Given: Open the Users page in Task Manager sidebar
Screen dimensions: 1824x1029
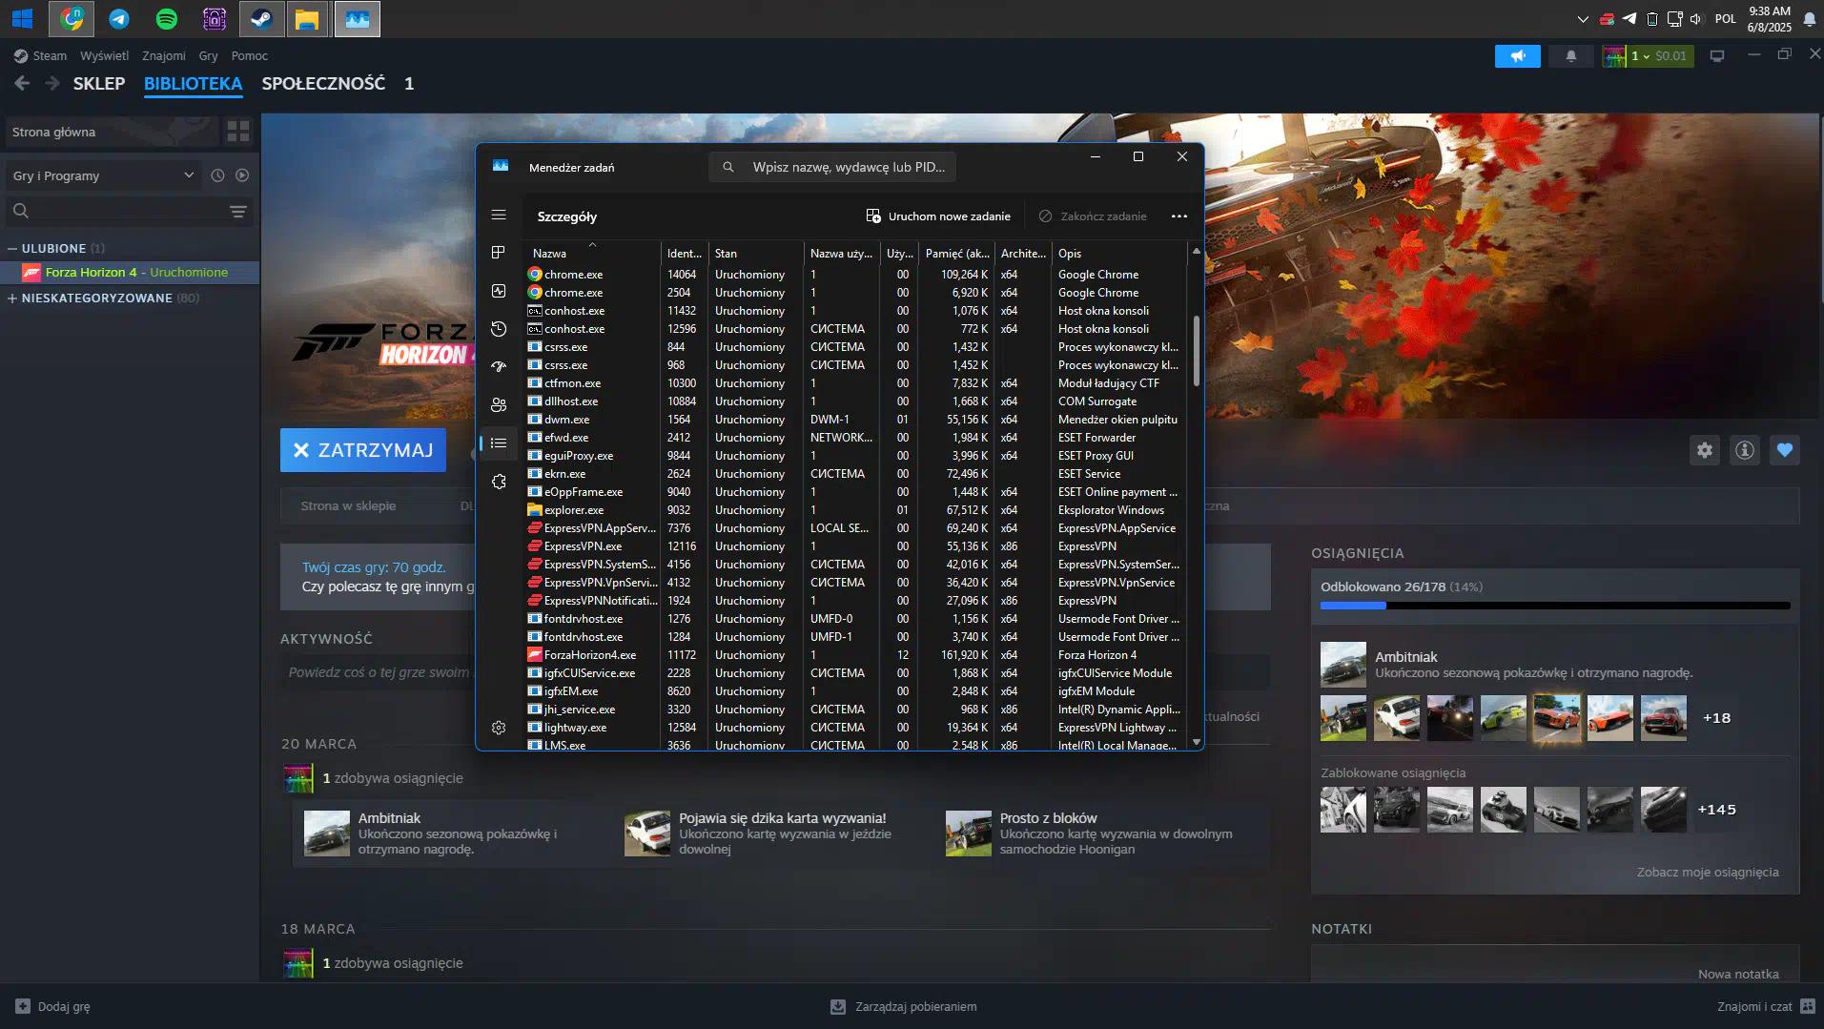Looking at the screenshot, I should pos(499,405).
